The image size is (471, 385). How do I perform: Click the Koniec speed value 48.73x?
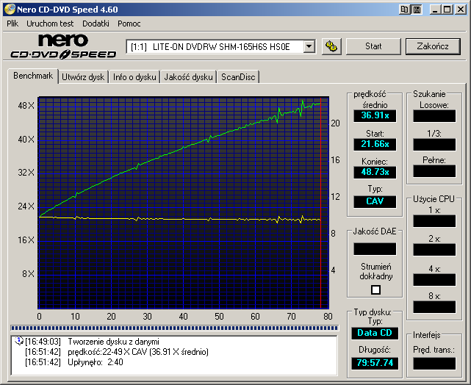click(x=375, y=172)
